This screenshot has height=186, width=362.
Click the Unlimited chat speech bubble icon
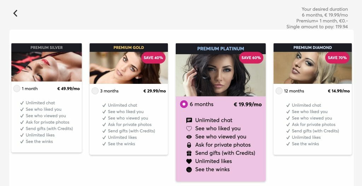pyautogui.click(x=189, y=120)
